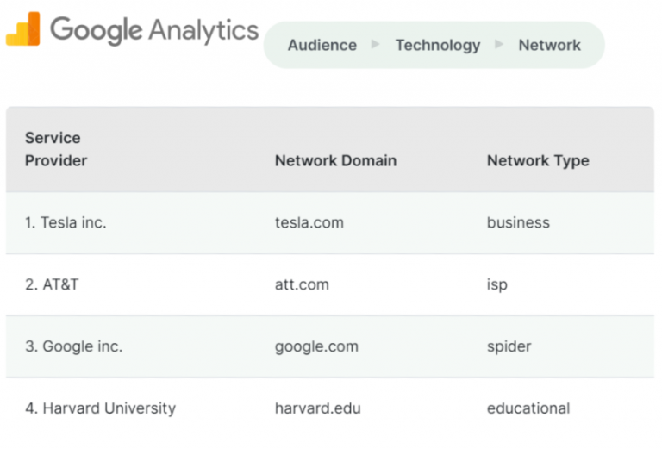Sort by the Network Domain column header
The image size is (662, 449).
click(335, 161)
